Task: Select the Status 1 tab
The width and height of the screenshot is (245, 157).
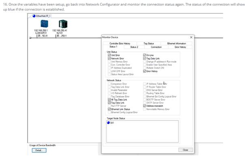Action: point(113,47)
